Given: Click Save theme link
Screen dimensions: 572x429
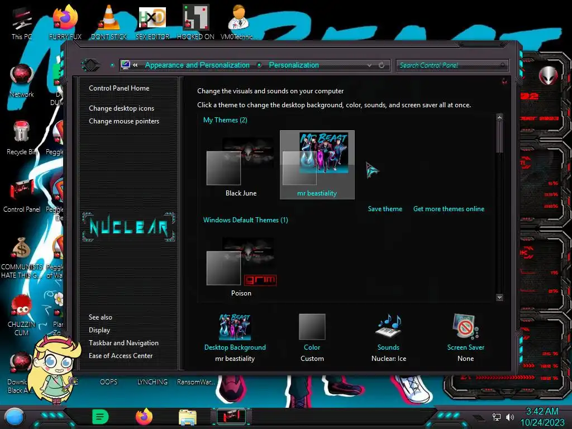Looking at the screenshot, I should click(385, 209).
